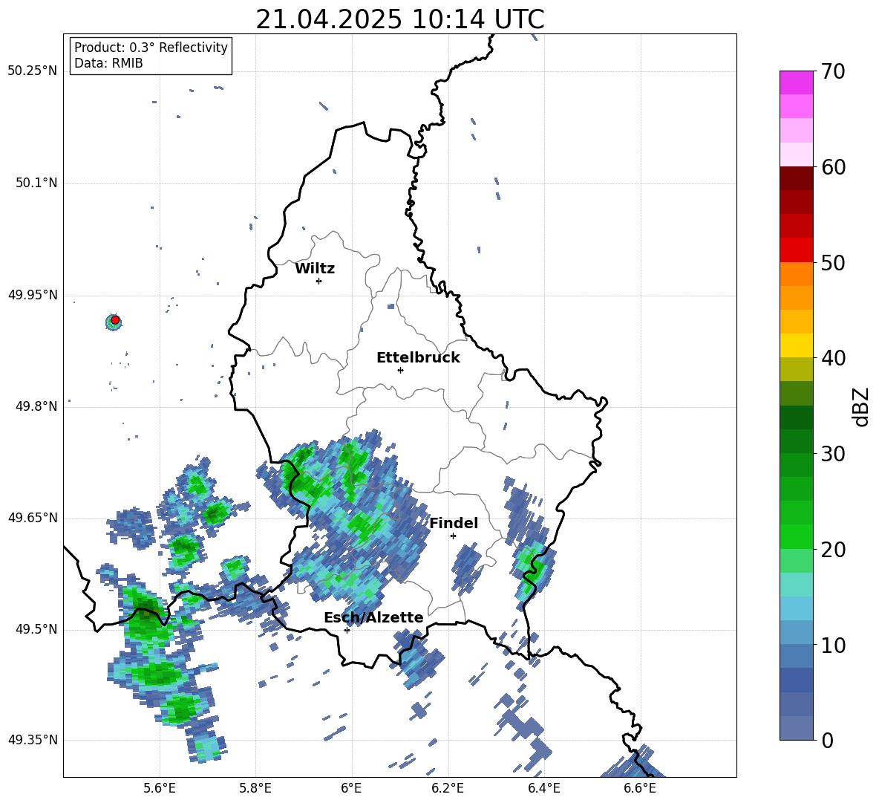The image size is (879, 803).
Task: Click the colorbar tick label 10
Action: 833,645
